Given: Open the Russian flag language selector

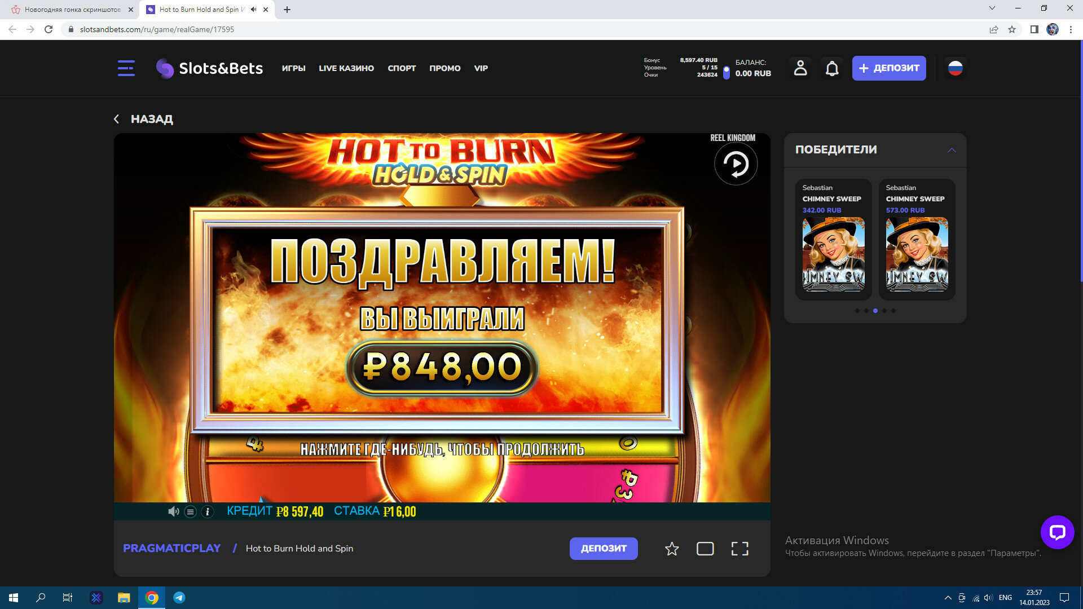Looking at the screenshot, I should coord(955,68).
